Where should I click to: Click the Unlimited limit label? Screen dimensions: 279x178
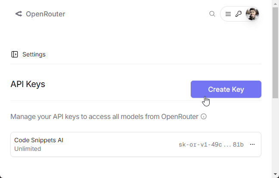click(28, 149)
